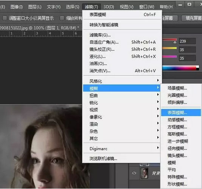This screenshot has width=202, height=189.
Task: Expand the 锐化 submenu
Action: [x=121, y=102]
